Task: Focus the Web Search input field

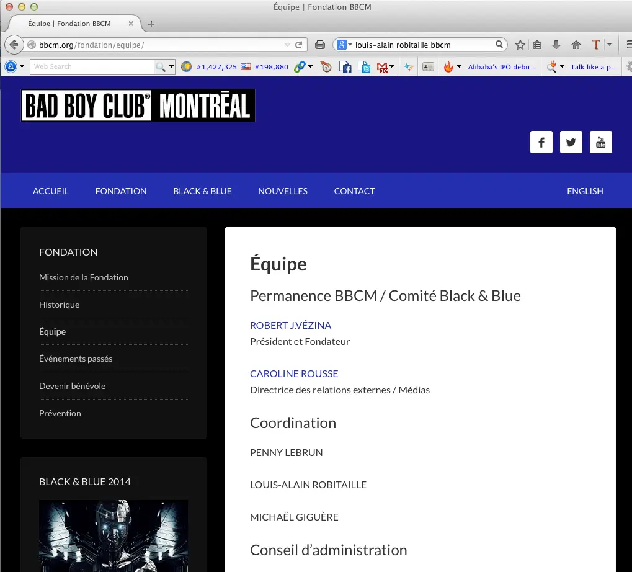Action: pyautogui.click(x=92, y=66)
